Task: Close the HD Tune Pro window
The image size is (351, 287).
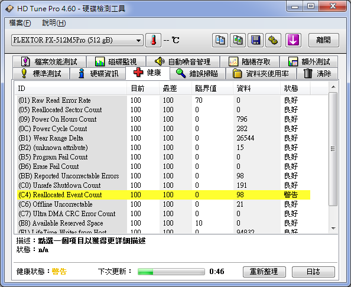Action: pyautogui.click(x=333, y=6)
